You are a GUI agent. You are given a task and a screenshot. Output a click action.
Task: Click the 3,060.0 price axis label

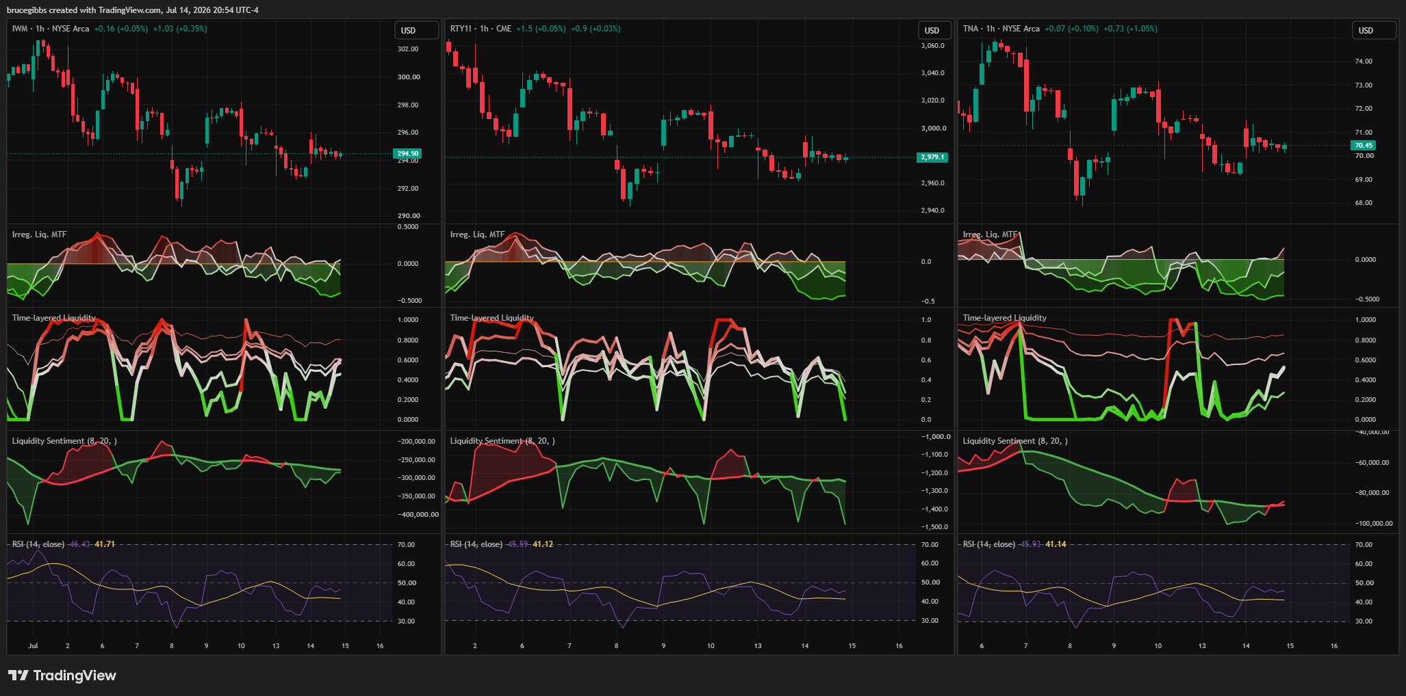pos(932,46)
